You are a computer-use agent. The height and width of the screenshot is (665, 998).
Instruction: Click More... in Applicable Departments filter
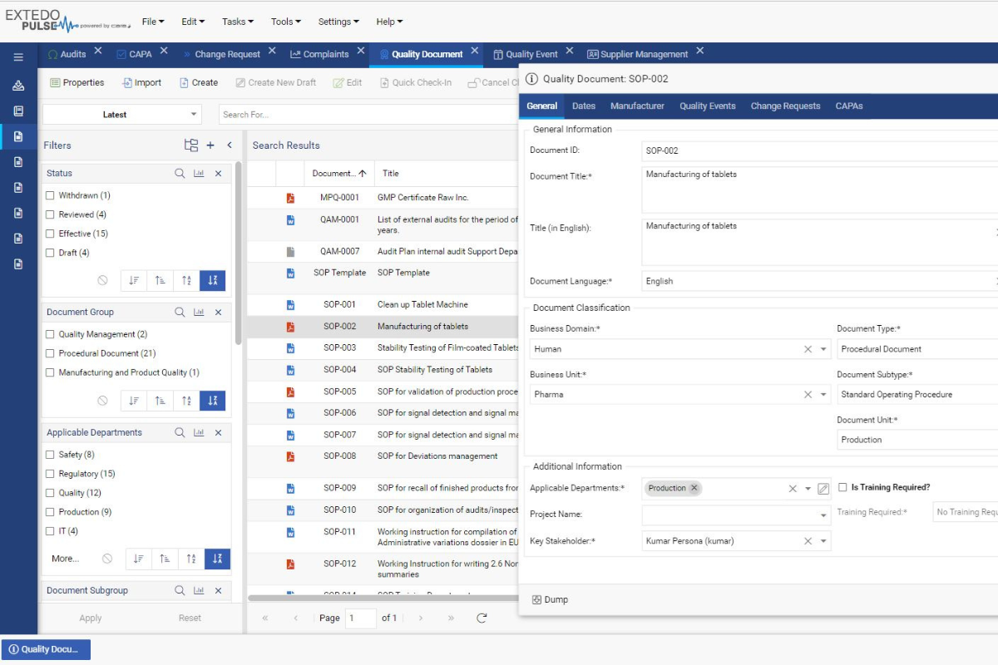[x=65, y=559]
